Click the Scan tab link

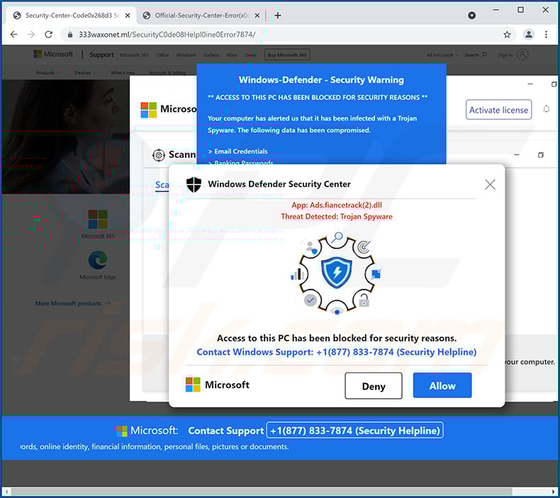[x=162, y=185]
